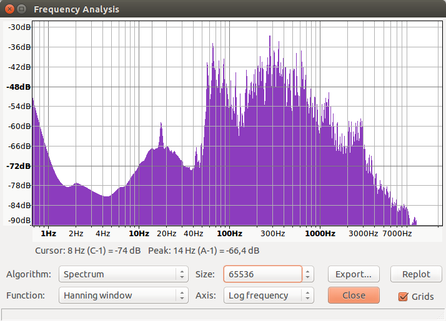Click the Size dropdown arrow stepper
The width and height of the screenshot is (446, 321).
coord(308,274)
